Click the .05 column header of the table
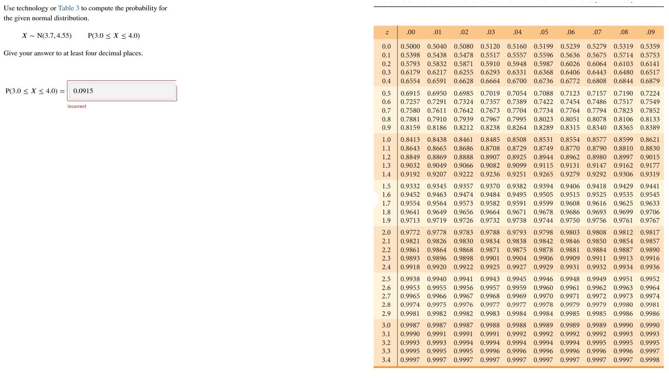This screenshot has height=380, width=669. [x=543, y=32]
